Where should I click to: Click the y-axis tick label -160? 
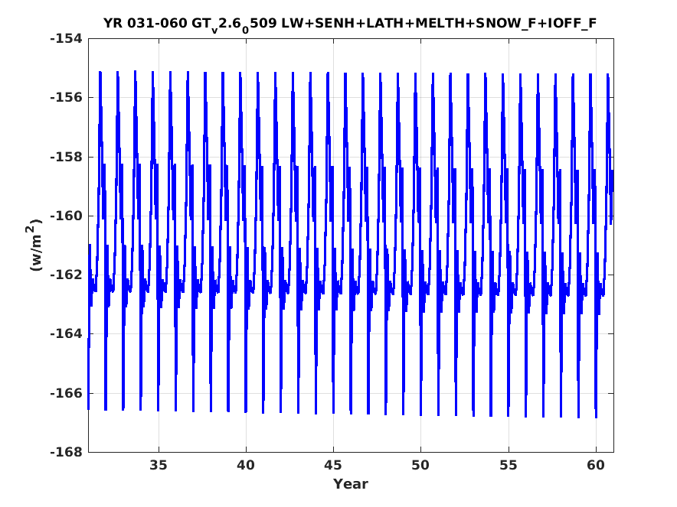tap(66, 216)
